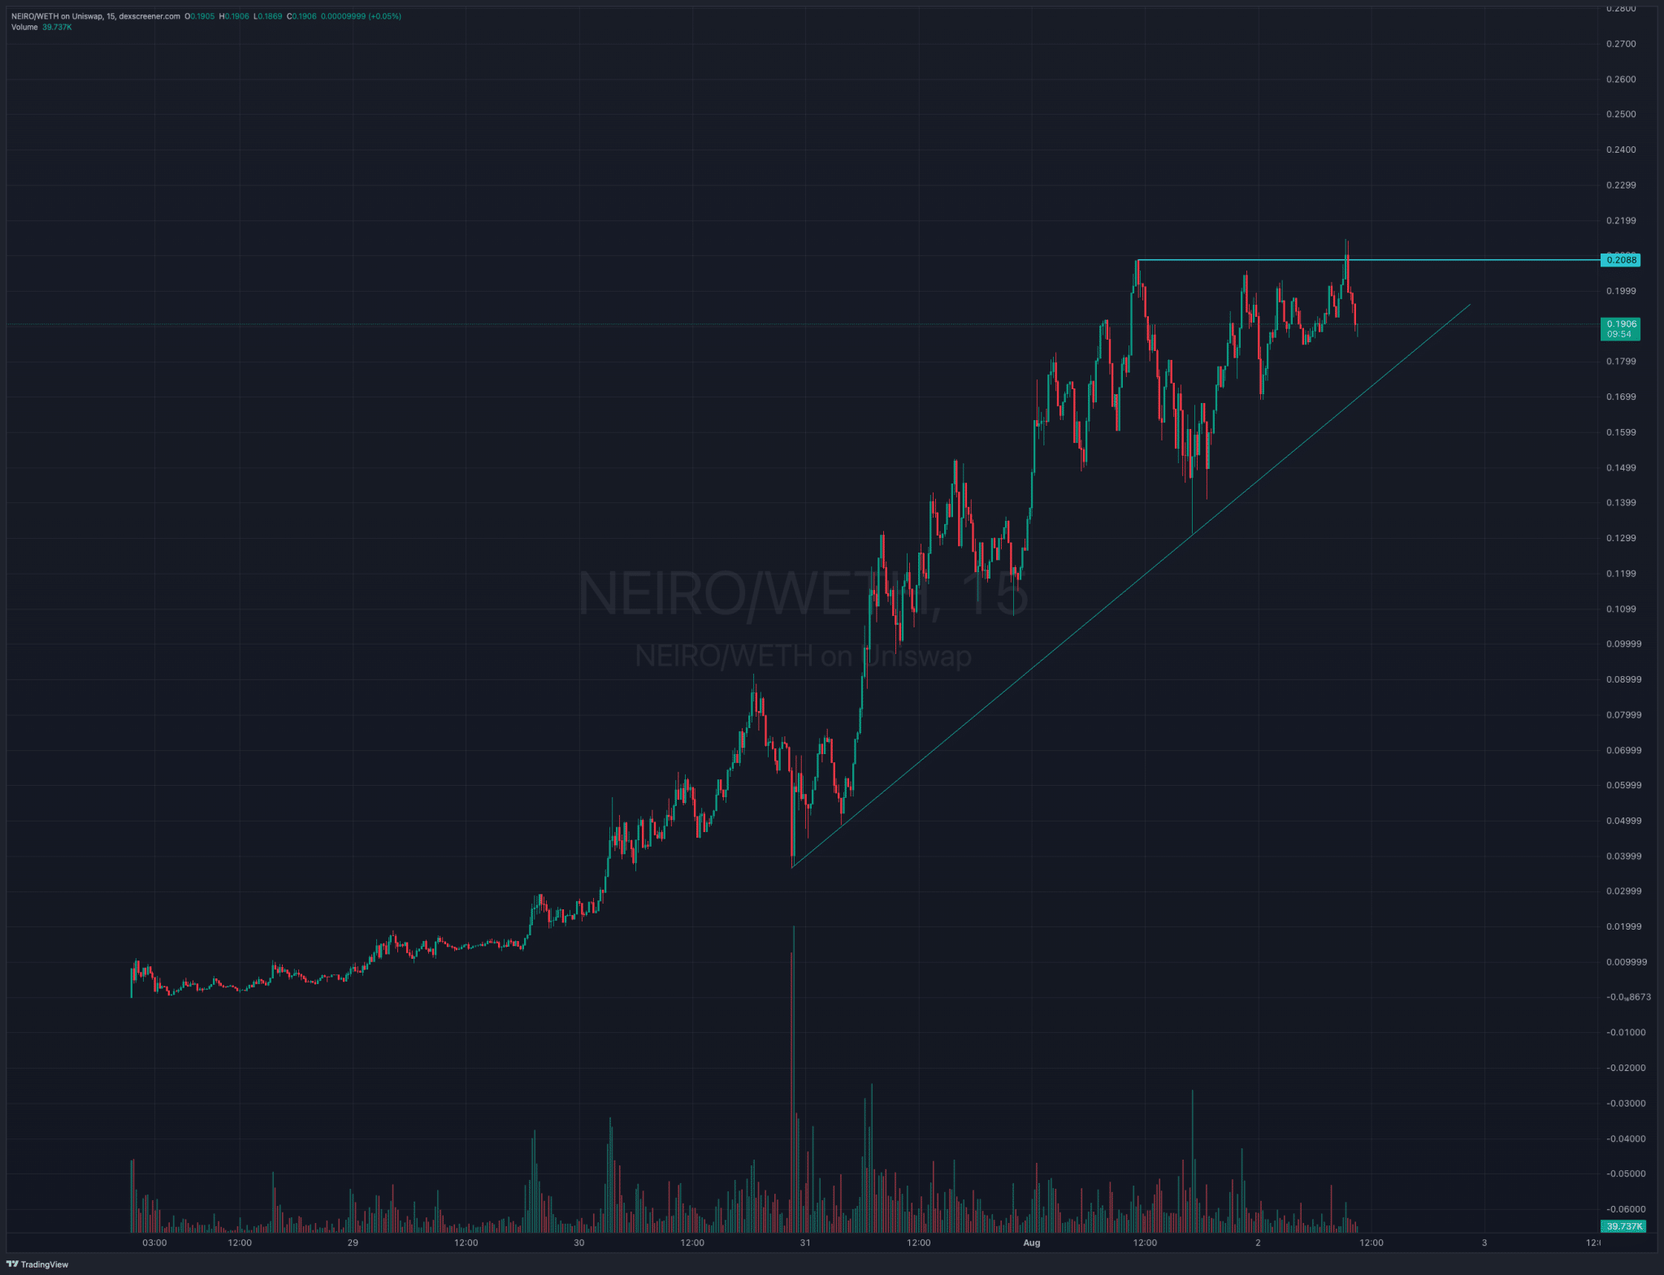This screenshot has height=1275, width=1664.
Task: Click the 30 date label on time axis
Action: pyautogui.click(x=578, y=1242)
